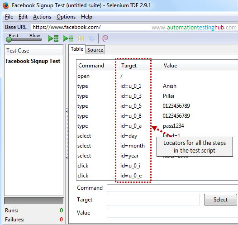Select the row with target id=year
This screenshot has height=225, width=238.
(157, 156)
